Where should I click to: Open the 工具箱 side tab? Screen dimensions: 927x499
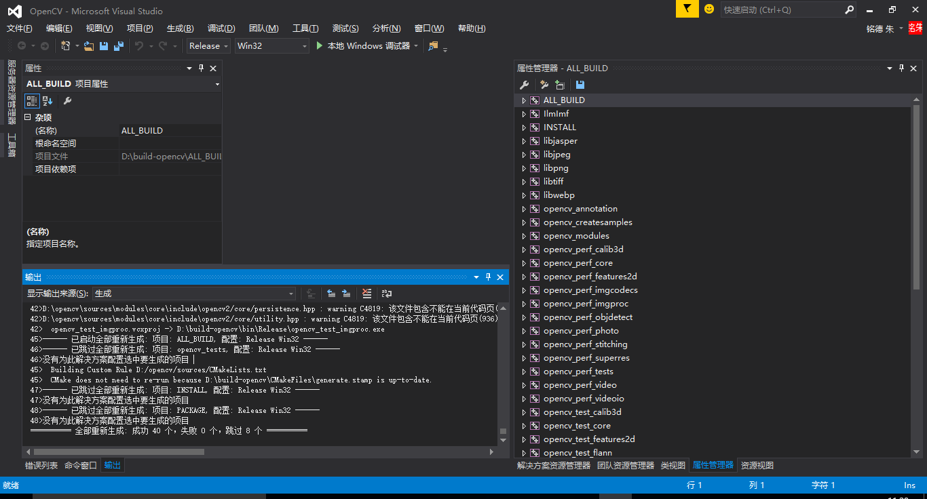(11, 145)
